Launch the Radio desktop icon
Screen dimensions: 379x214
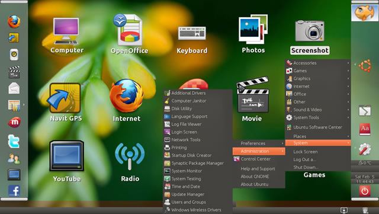click(x=130, y=156)
